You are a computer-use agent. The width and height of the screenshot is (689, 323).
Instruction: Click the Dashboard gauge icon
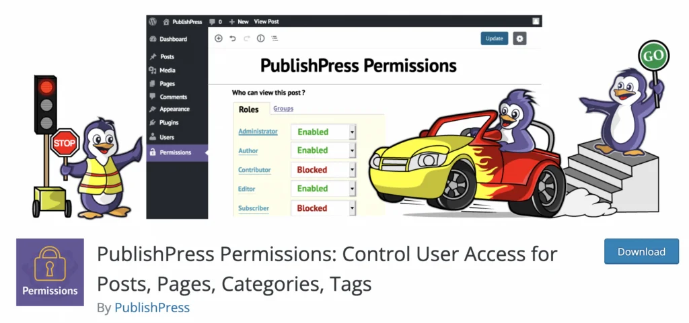[153, 39]
